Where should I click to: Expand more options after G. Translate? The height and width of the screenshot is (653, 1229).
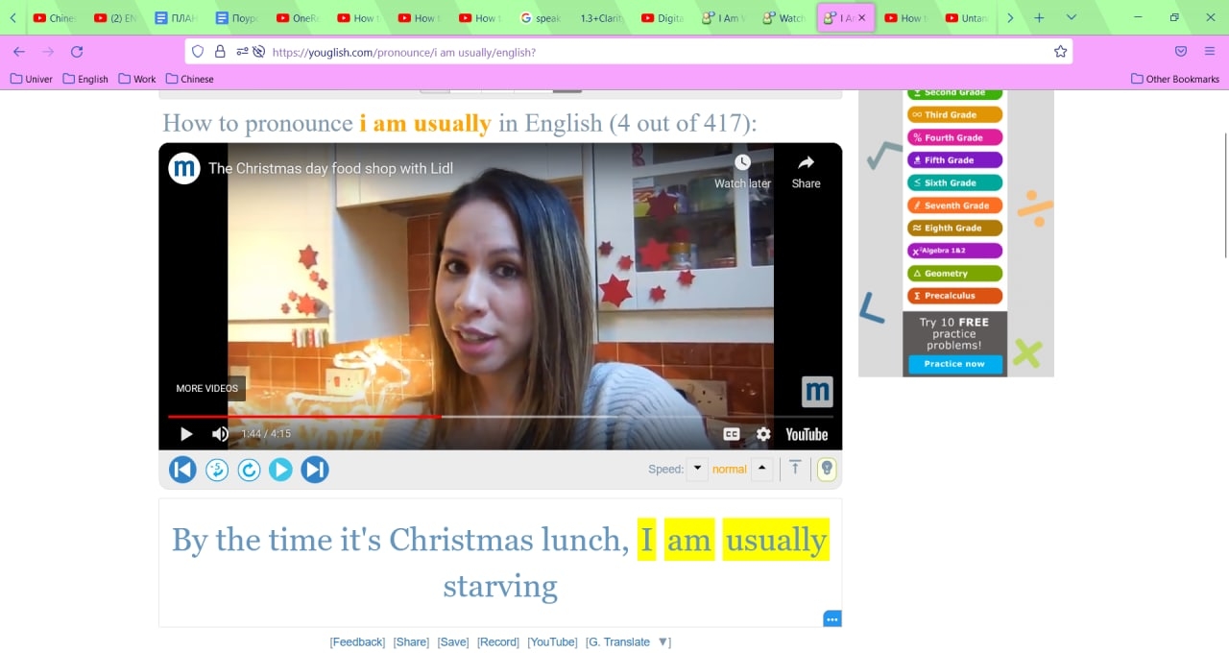(x=663, y=641)
